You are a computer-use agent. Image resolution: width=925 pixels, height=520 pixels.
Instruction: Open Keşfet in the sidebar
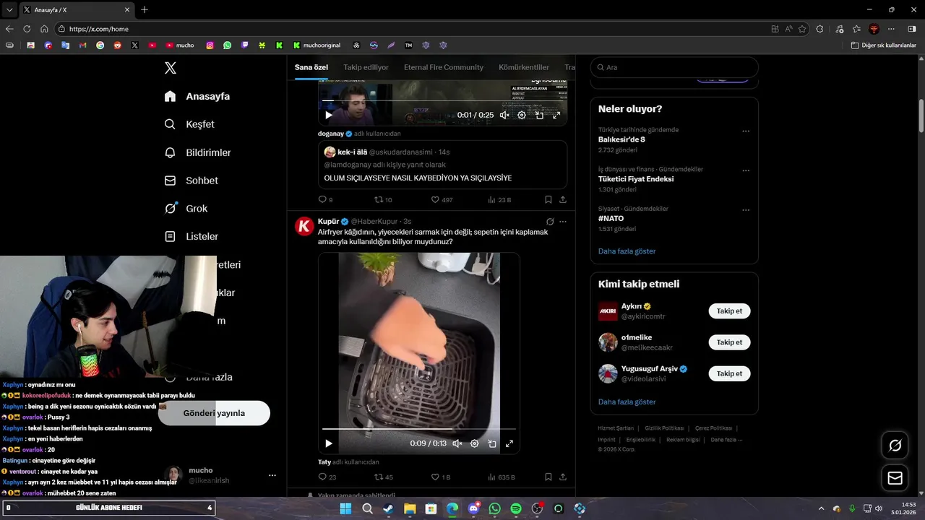click(190, 124)
